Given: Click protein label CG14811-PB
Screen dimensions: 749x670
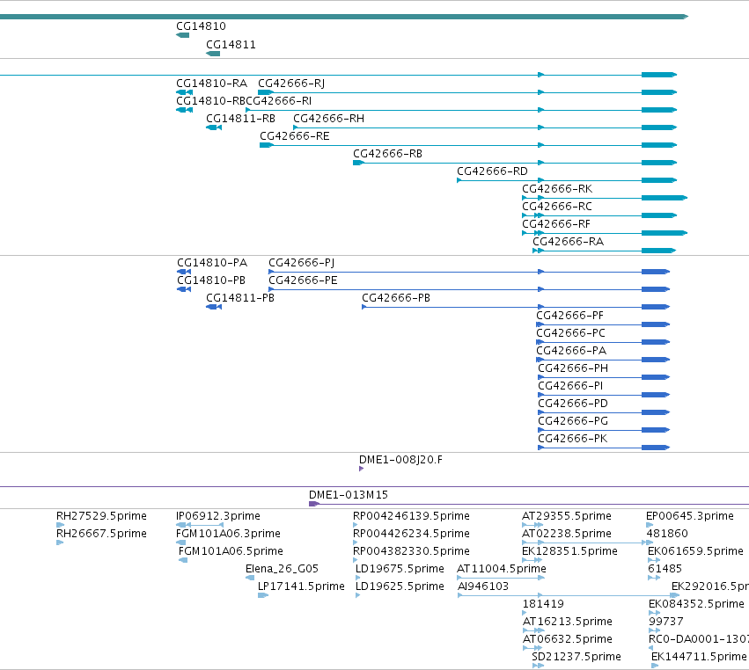Looking at the screenshot, I should [240, 298].
